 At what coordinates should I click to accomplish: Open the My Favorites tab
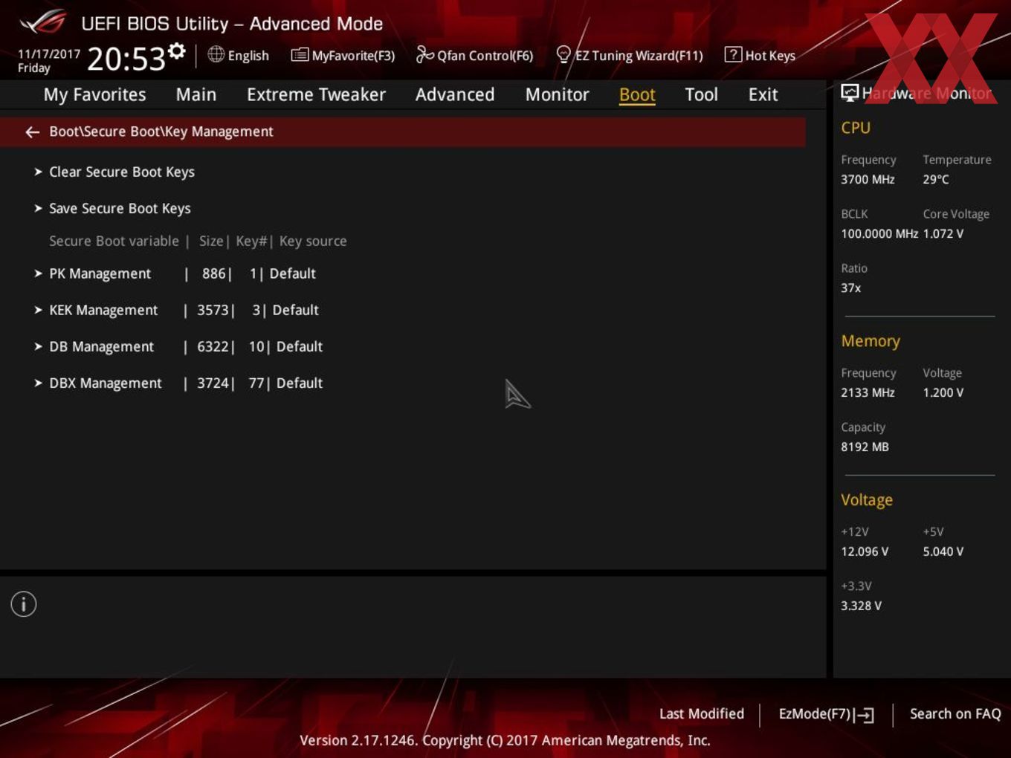(94, 95)
